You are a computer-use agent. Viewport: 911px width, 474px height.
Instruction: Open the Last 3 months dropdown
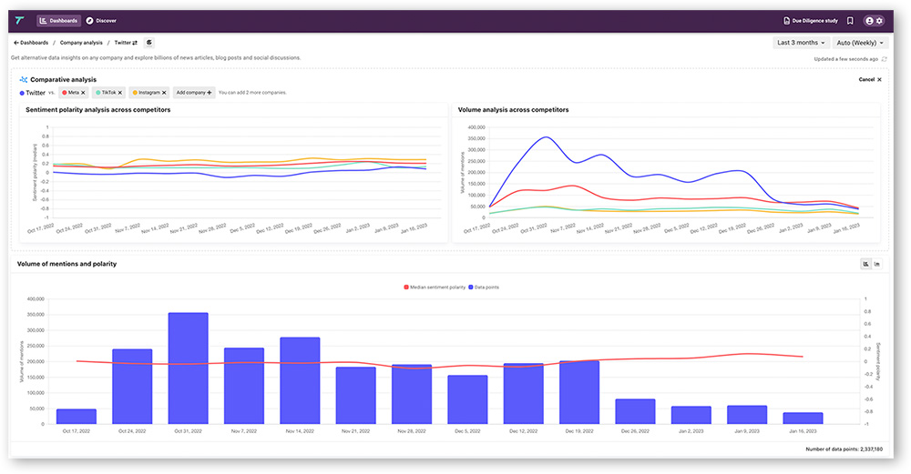point(801,43)
